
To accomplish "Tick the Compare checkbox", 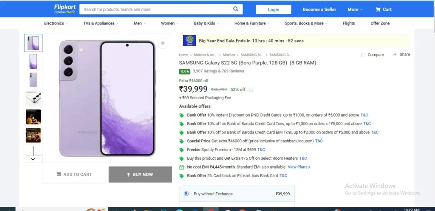I will click(363, 55).
